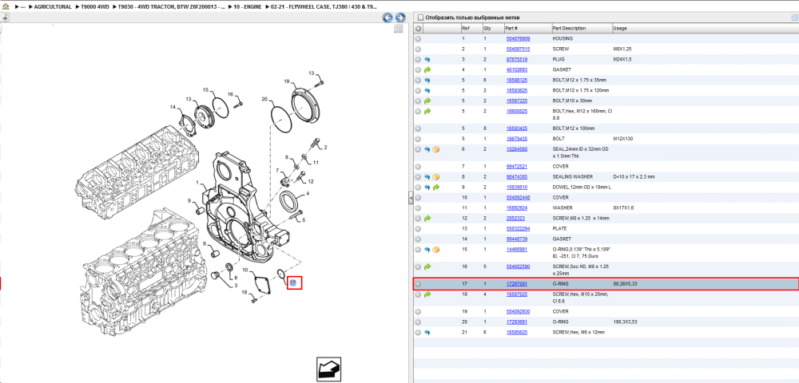799x383 pixels.
Task: Select callout number 4 in the diagram
Action: [x=308, y=195]
